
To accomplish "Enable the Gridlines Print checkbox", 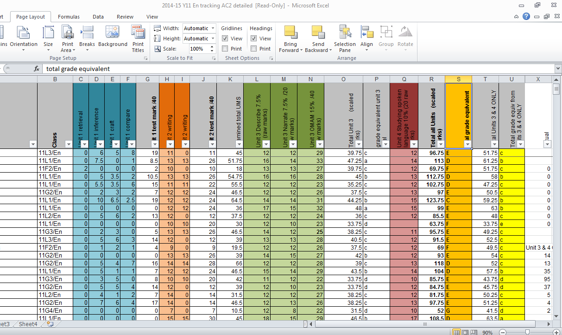I will click(225, 49).
